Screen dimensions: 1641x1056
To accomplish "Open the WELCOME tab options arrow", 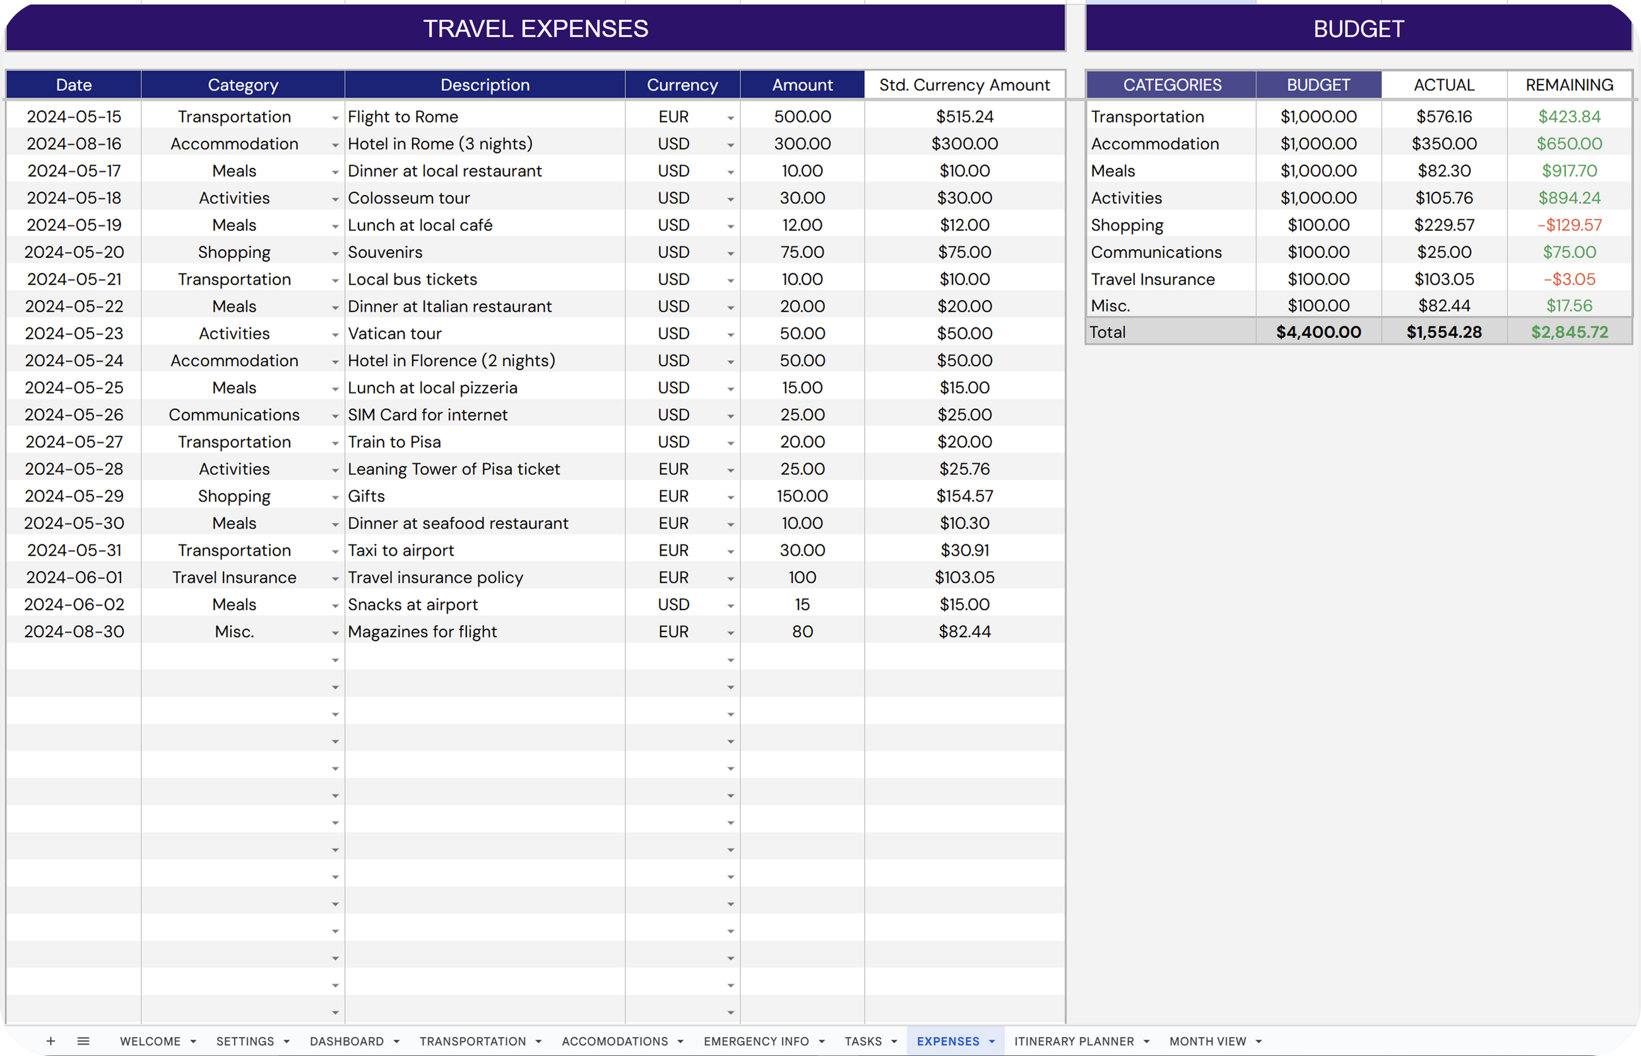I will (x=194, y=1041).
